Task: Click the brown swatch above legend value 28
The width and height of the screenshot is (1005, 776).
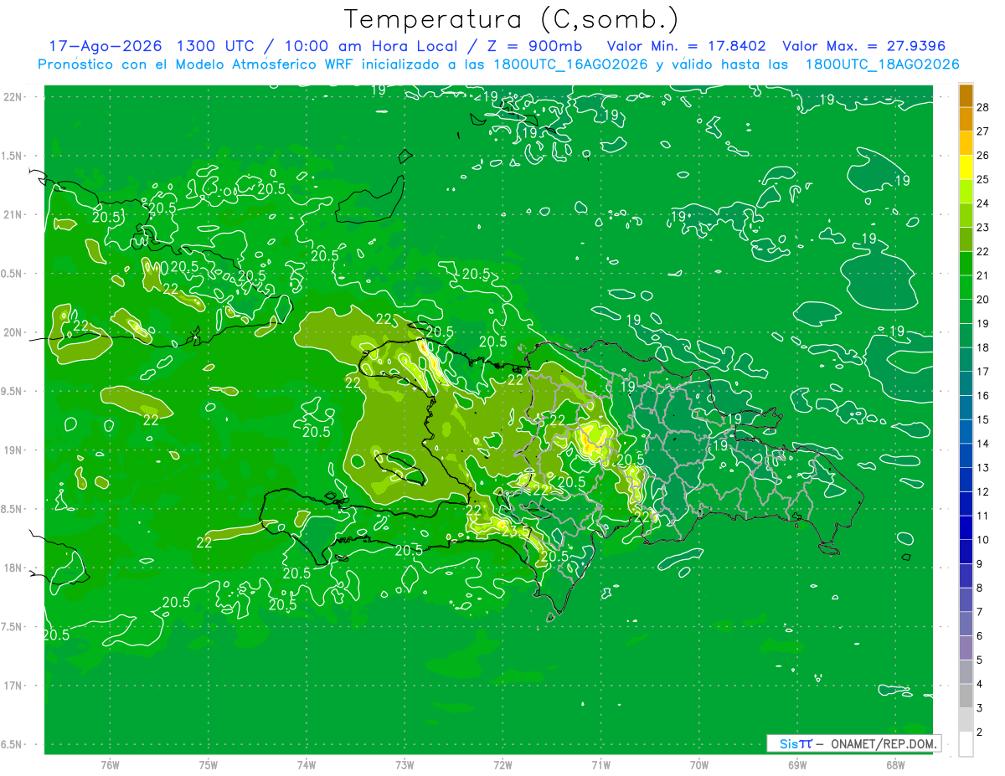Action: point(966,95)
